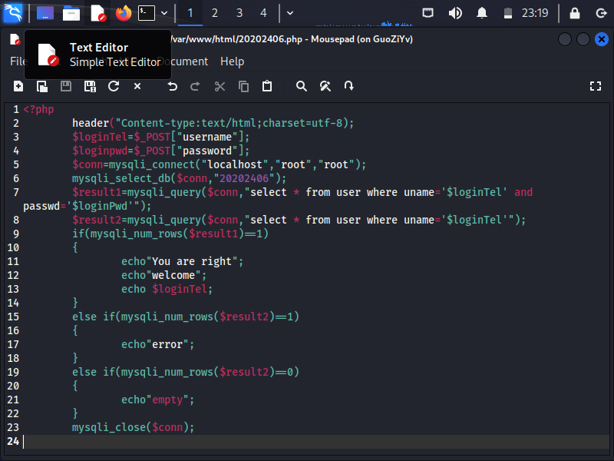Open network connection tray icon
Image resolution: width=614 pixels, height=461 pixels.
point(428,13)
